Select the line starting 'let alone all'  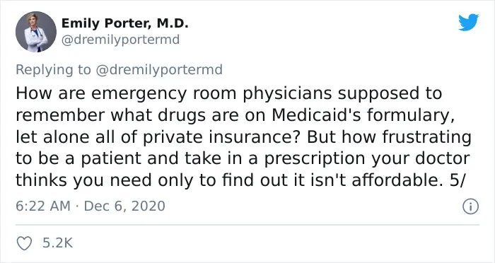click(243, 137)
